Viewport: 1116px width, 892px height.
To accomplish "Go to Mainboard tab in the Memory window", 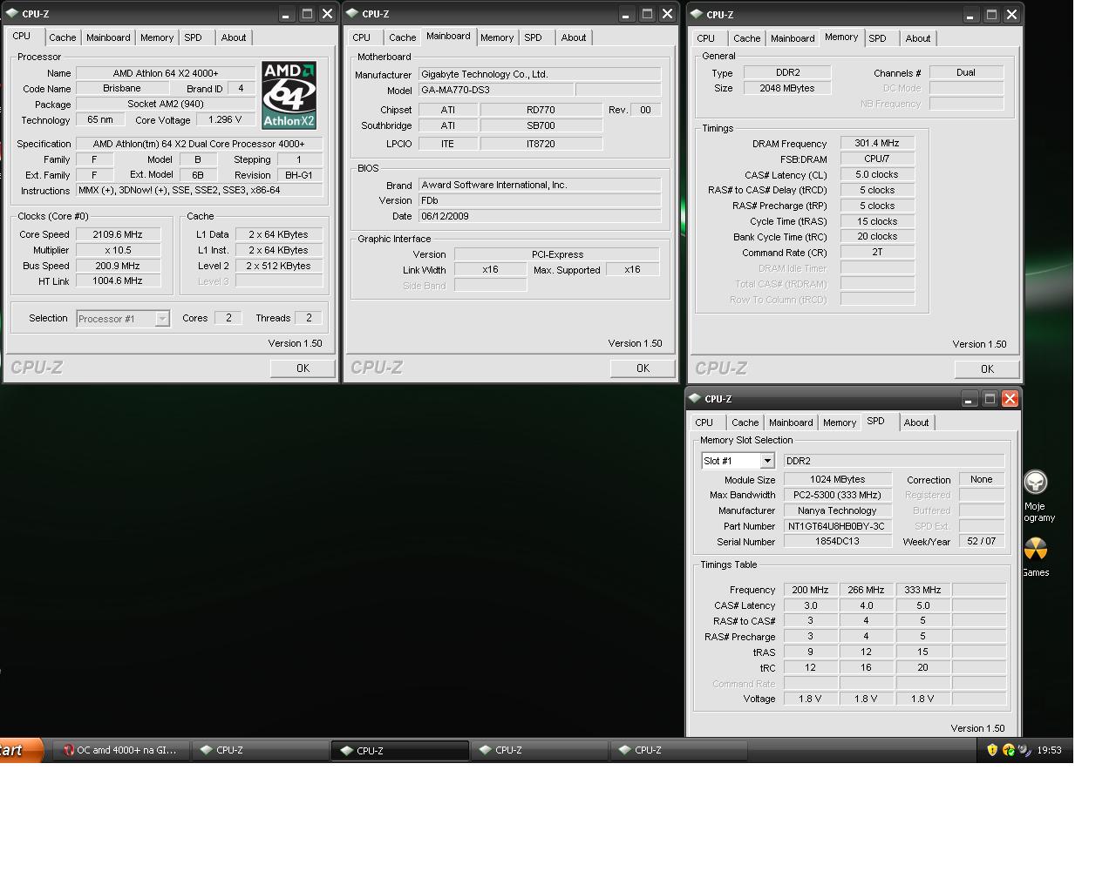I will pos(793,38).
